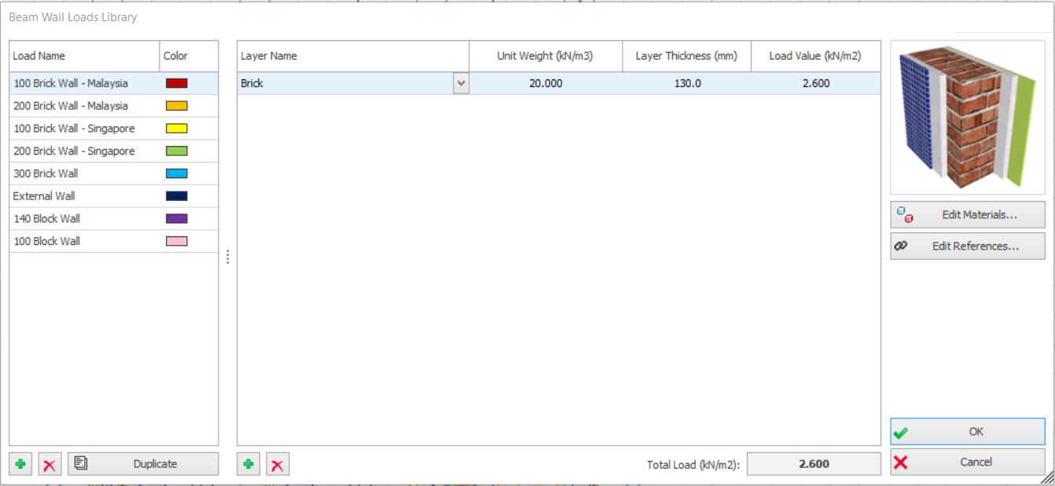Image resolution: width=1055 pixels, height=486 pixels.
Task: Pick blue swatch of 300 Brick Wall
Action: click(x=177, y=174)
